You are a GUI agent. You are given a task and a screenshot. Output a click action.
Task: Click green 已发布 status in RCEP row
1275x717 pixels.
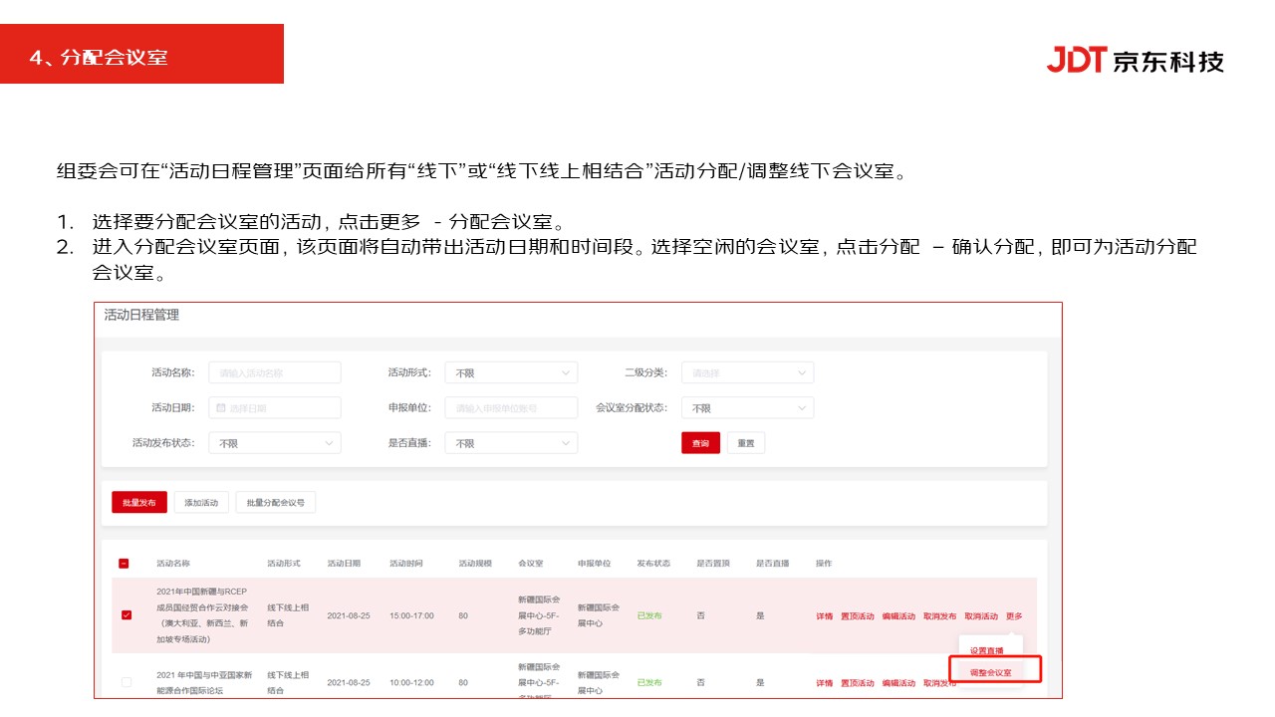point(649,616)
